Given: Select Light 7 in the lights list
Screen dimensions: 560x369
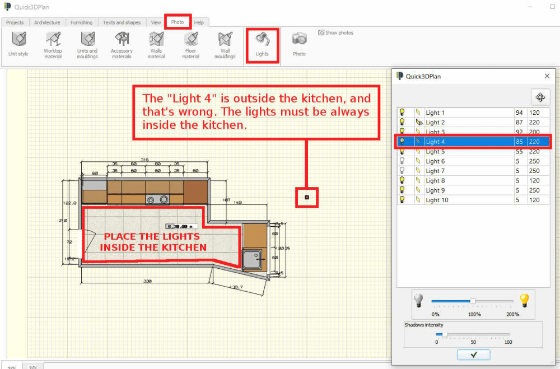Looking at the screenshot, I should (x=448, y=171).
